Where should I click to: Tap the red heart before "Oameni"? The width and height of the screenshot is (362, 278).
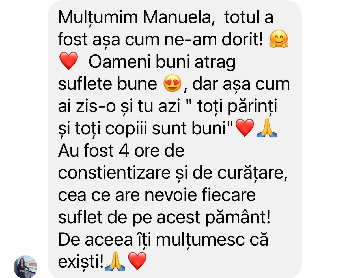68,61
